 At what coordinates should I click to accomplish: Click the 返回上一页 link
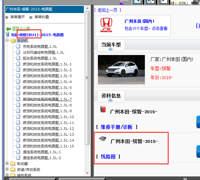pos(108,10)
